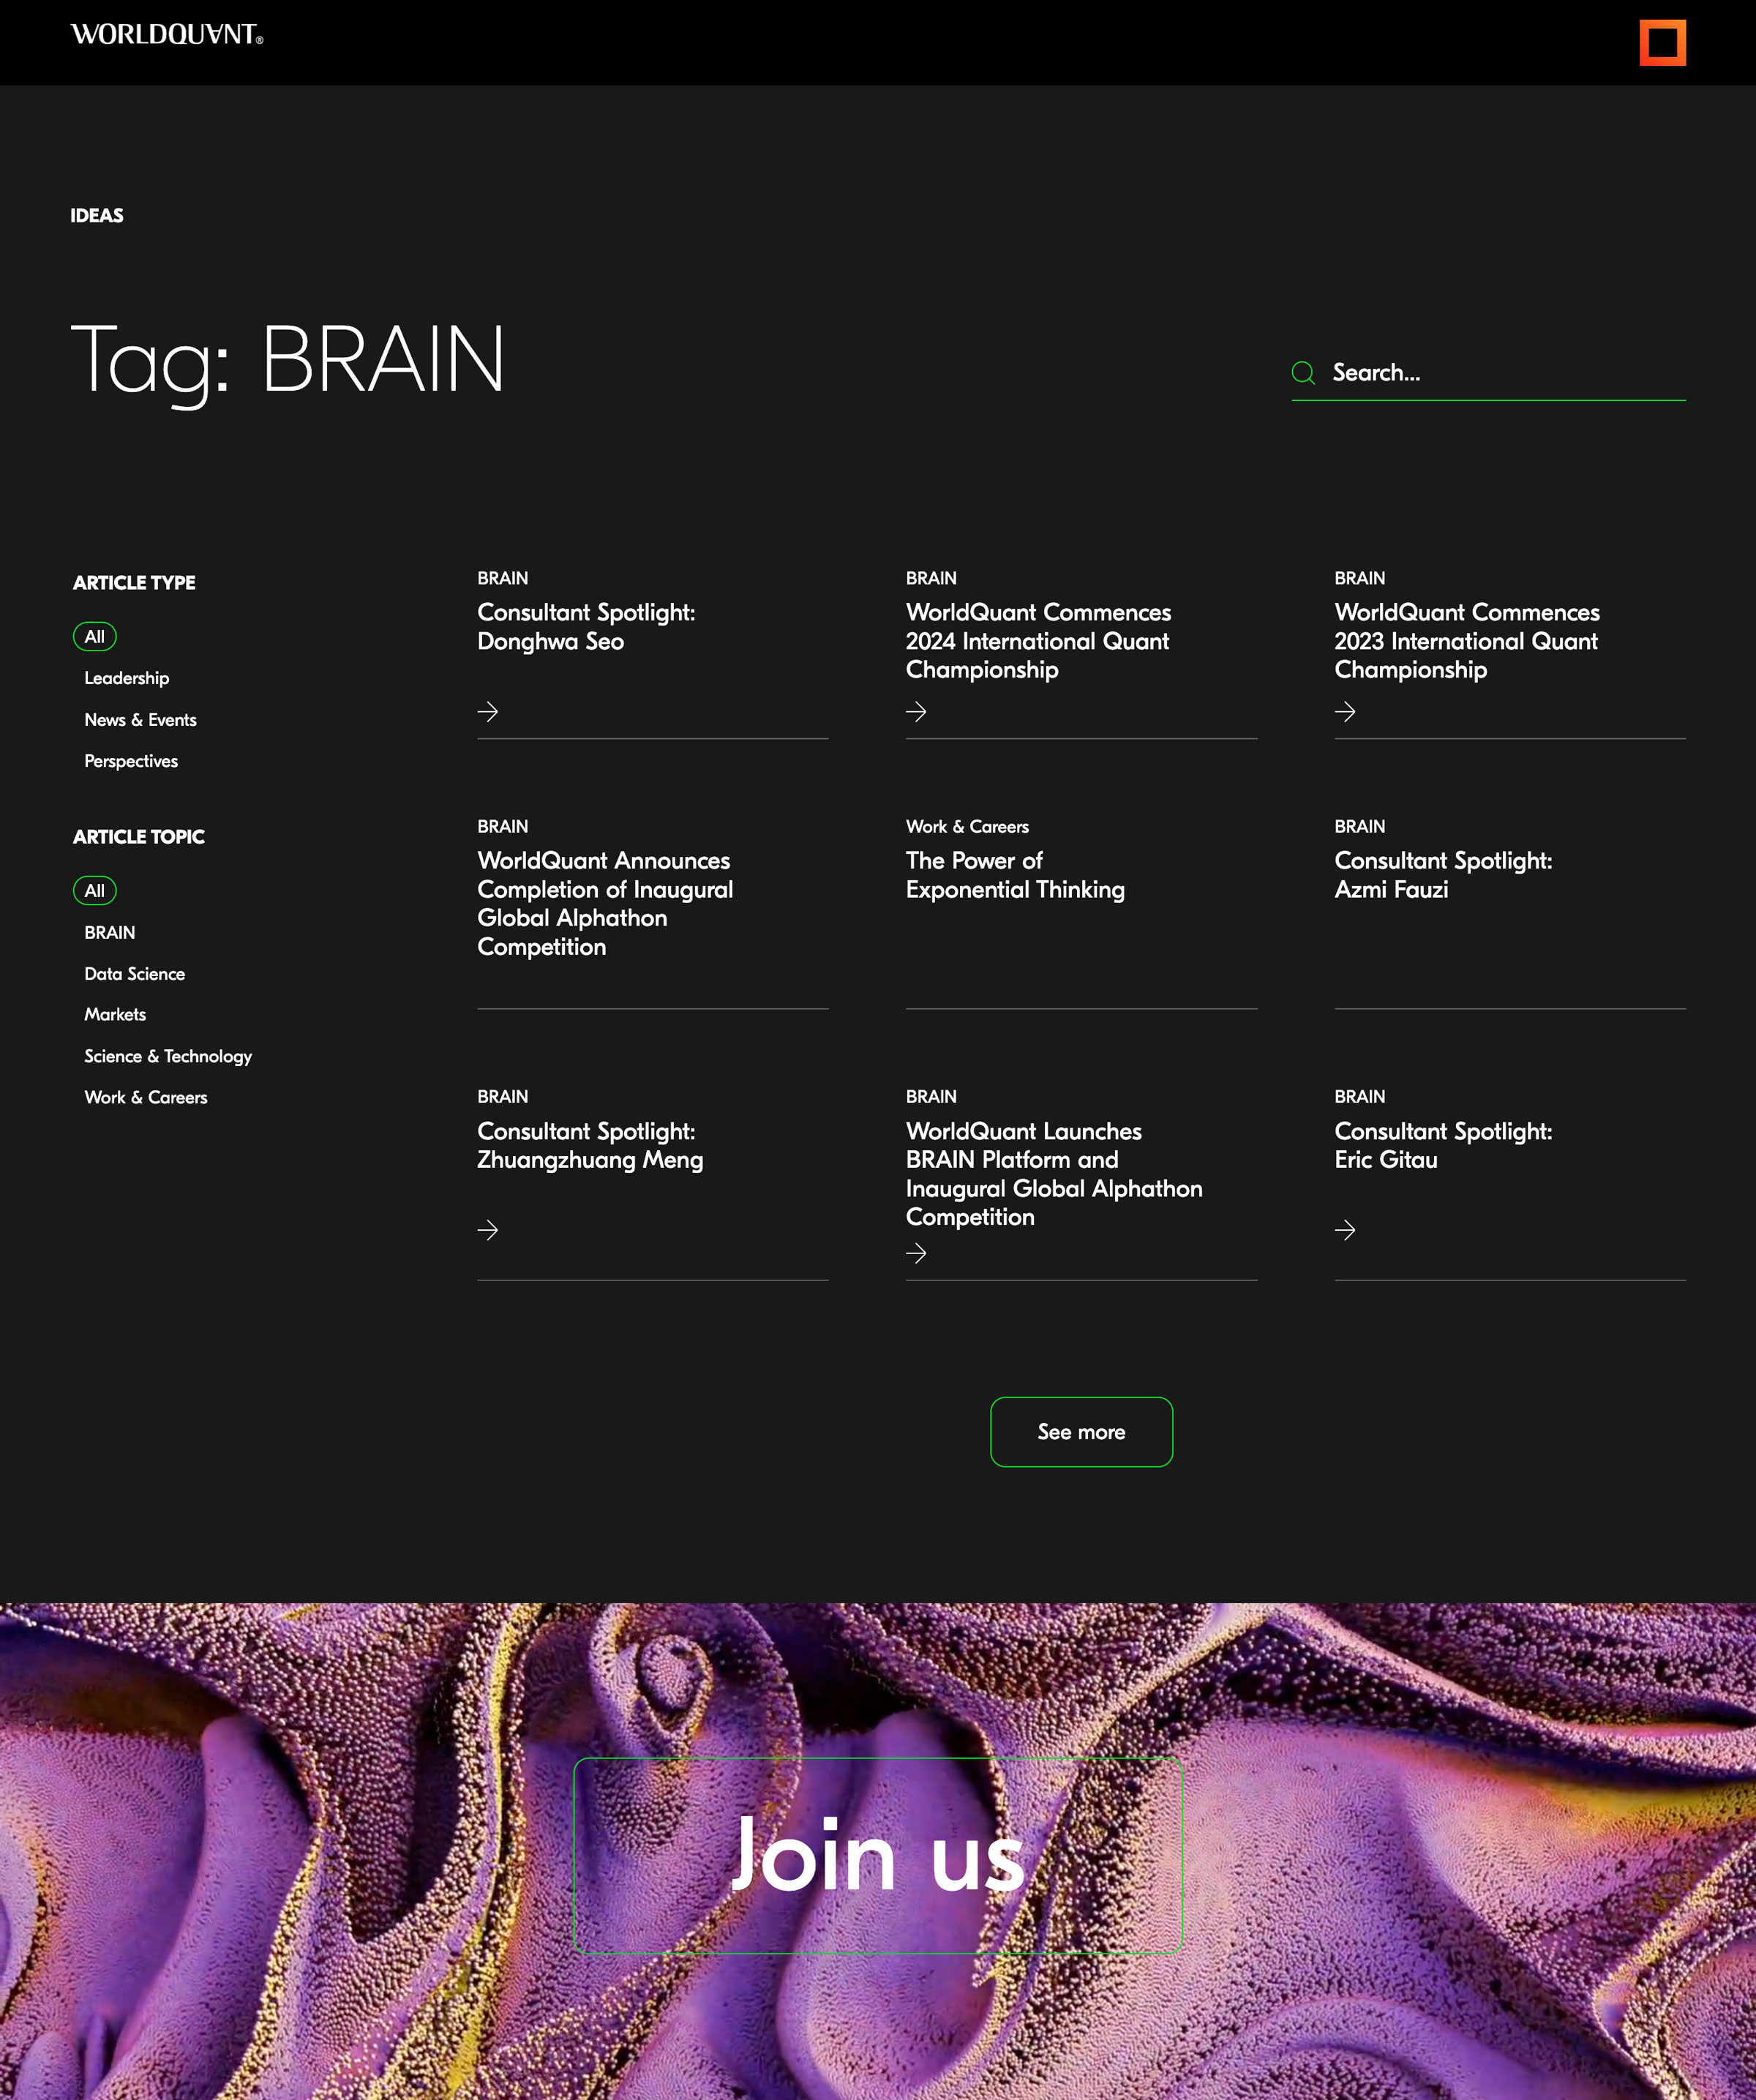Click arrow under WorldQuant Launches BRAIN Platform

[916, 1253]
